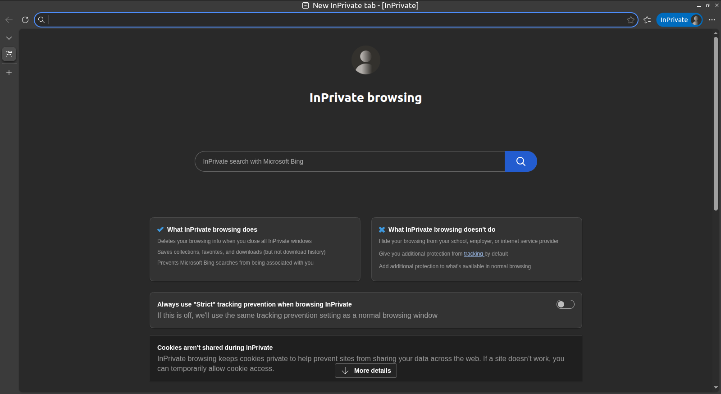Click 'Prevents Microsoft Bing searches from being associated' text
This screenshot has width=721, height=394.
[x=235, y=263]
